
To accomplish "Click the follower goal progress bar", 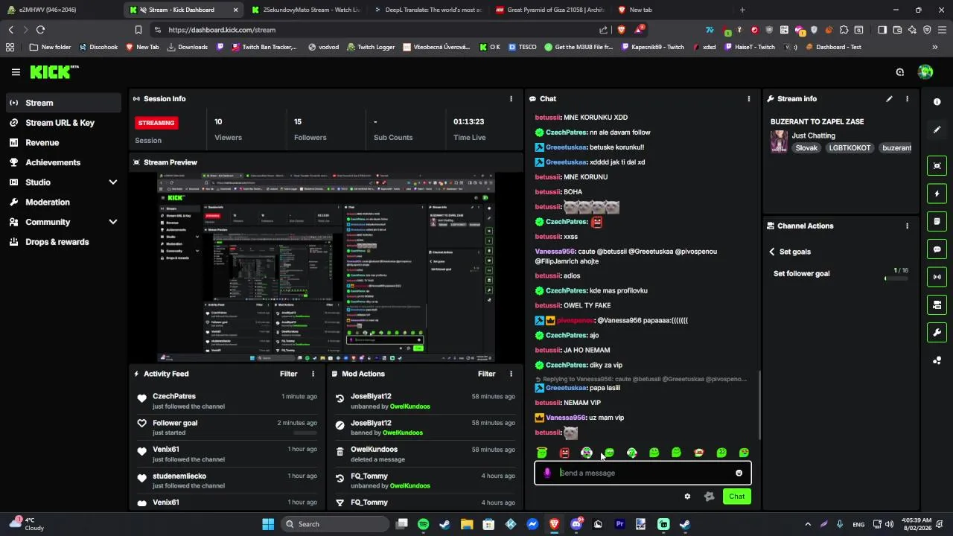I will [896, 278].
